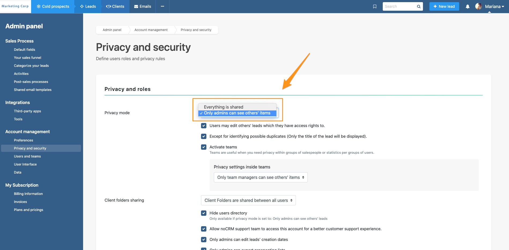
Task: Toggle the Activate teams checkbox
Action: pyautogui.click(x=204, y=147)
